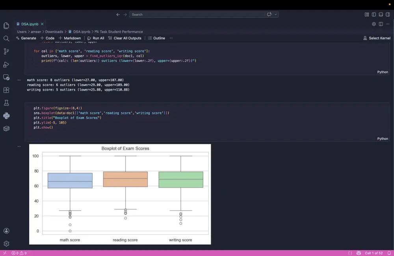Open editor More Actions menu
The image size is (394, 256).
388,24
